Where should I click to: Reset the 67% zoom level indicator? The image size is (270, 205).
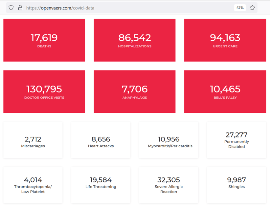[240, 8]
